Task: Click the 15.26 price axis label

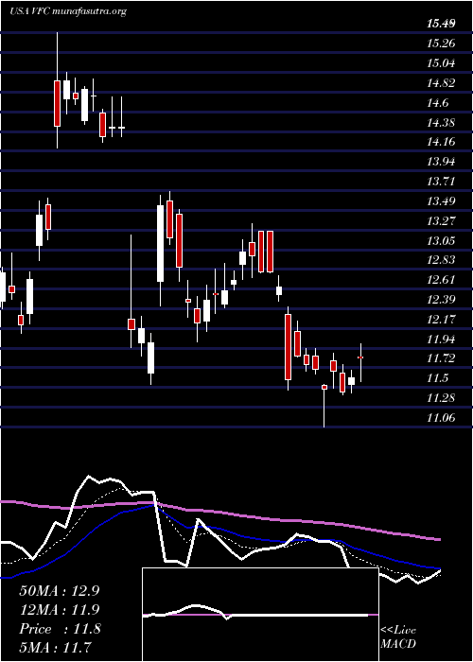Action: pyautogui.click(x=441, y=44)
